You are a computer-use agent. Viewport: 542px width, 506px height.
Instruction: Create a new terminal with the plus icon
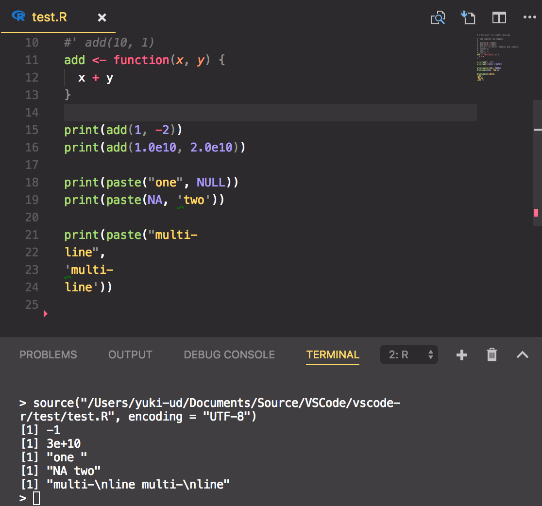point(461,354)
